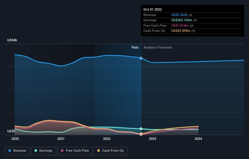Click the US$4b y-axis label
Image resolution: width=249 pixels, height=159 pixels.
pos(12,40)
